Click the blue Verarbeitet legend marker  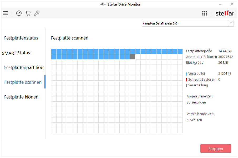187,74
